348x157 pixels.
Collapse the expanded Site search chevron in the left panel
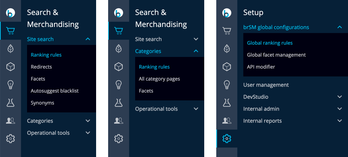click(88, 39)
